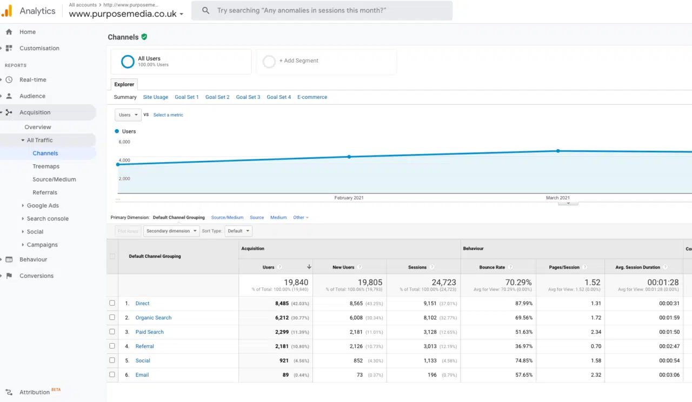Click the Customisation dashboard icon
This screenshot has height=402, width=692.
tap(9, 48)
